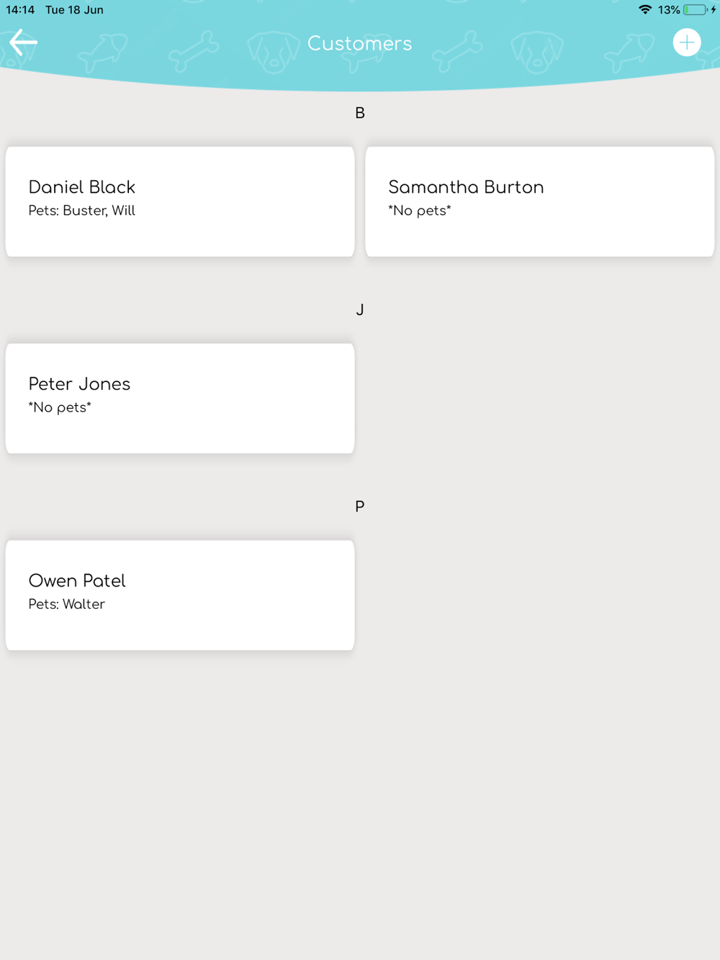Tap '*No pets*' under Samantha Burton

pyautogui.click(x=420, y=211)
